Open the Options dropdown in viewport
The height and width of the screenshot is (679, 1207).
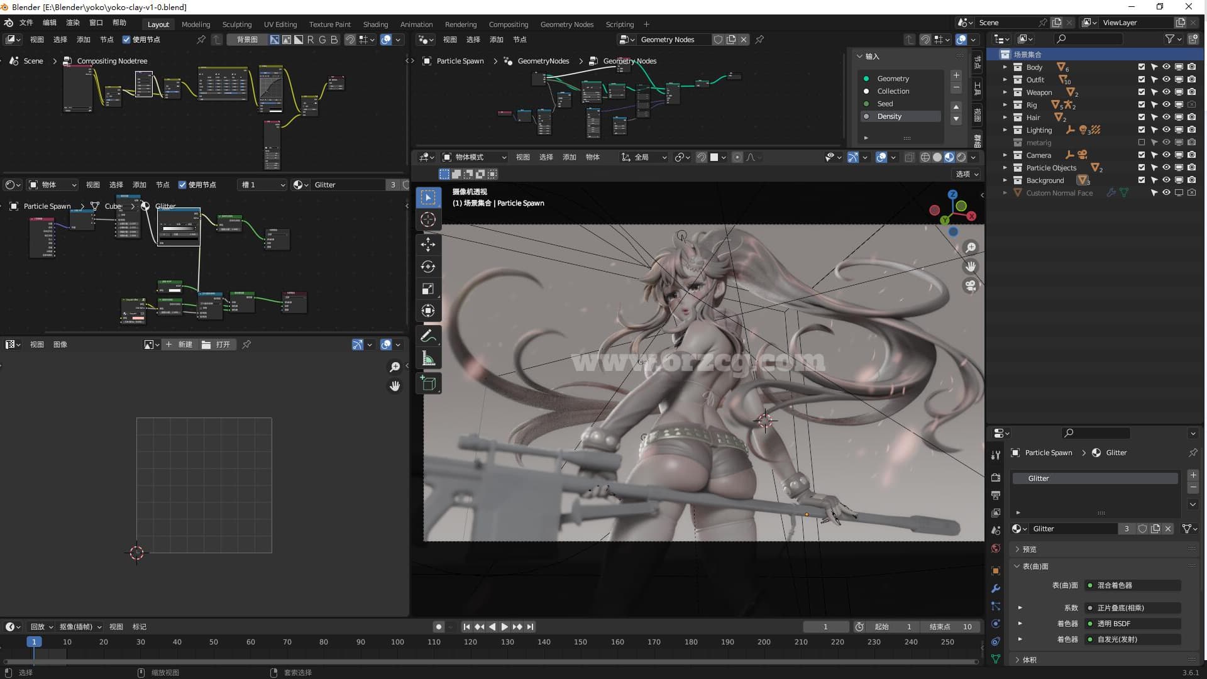pyautogui.click(x=967, y=174)
